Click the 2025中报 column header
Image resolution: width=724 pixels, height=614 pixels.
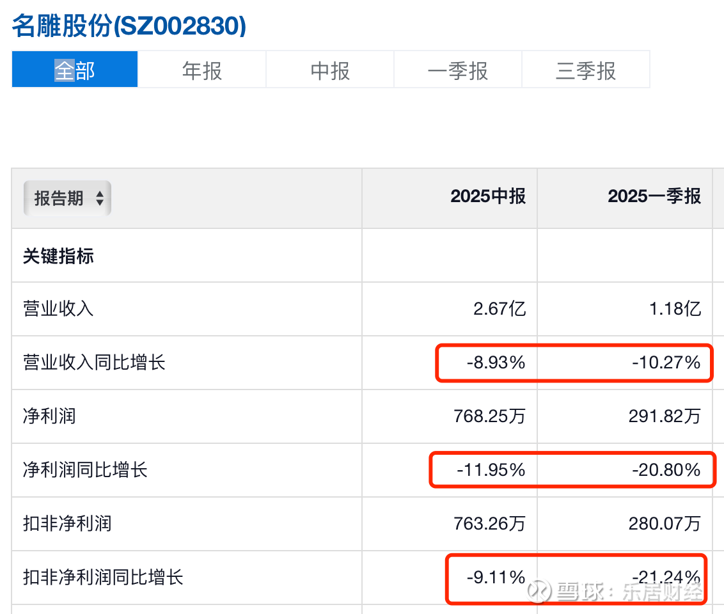pyautogui.click(x=488, y=196)
